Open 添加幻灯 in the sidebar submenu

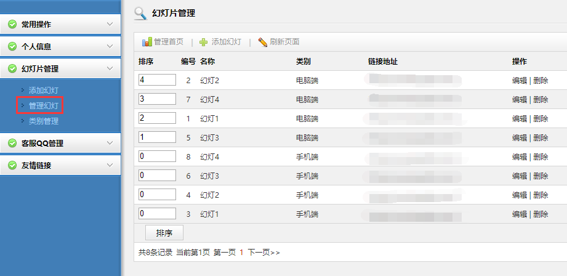(44, 91)
